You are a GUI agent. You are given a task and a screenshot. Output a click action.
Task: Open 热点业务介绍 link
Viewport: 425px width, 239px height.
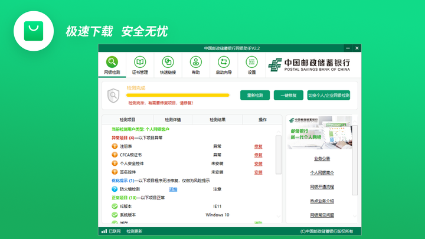322,201
